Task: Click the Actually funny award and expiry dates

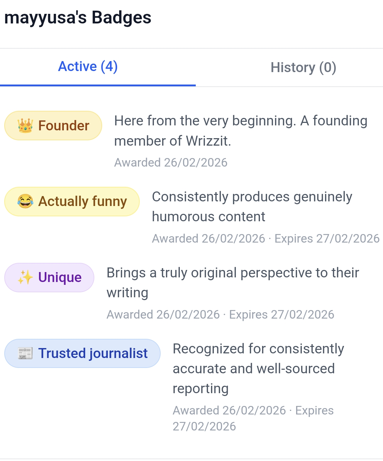Action: (266, 239)
